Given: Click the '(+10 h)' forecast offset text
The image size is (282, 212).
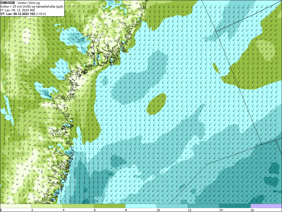Looking at the screenshot, I should click(x=41, y=14).
